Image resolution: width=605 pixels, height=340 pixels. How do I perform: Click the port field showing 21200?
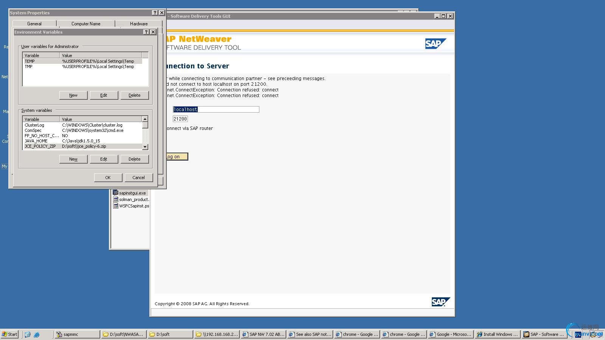[x=180, y=119]
